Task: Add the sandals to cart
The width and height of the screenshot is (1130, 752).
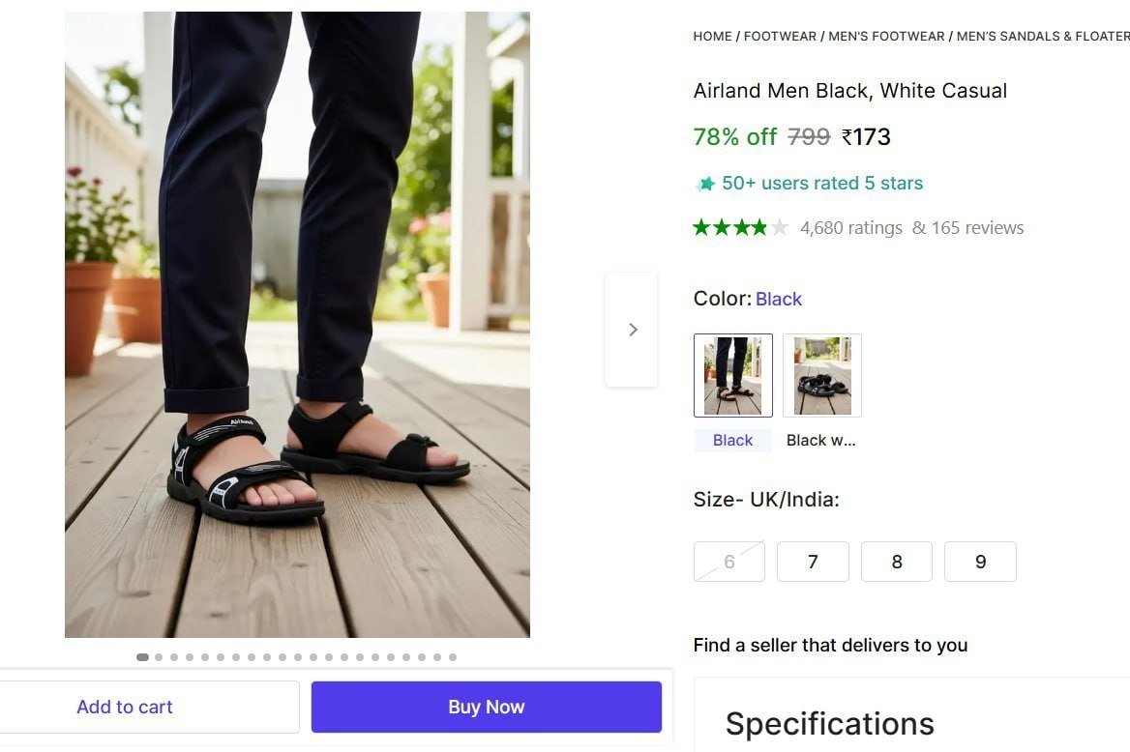Action: (125, 707)
